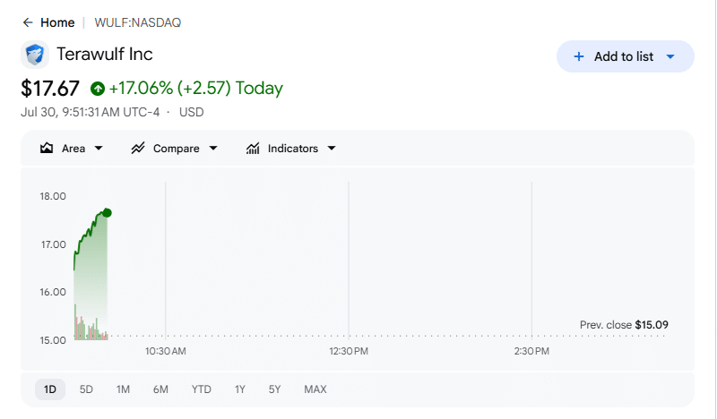
Task: Click the 18.00 price axis label
Action: point(53,196)
